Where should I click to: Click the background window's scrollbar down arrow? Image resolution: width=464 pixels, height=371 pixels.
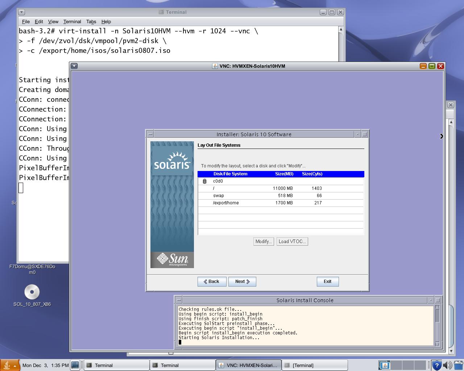(x=451, y=351)
